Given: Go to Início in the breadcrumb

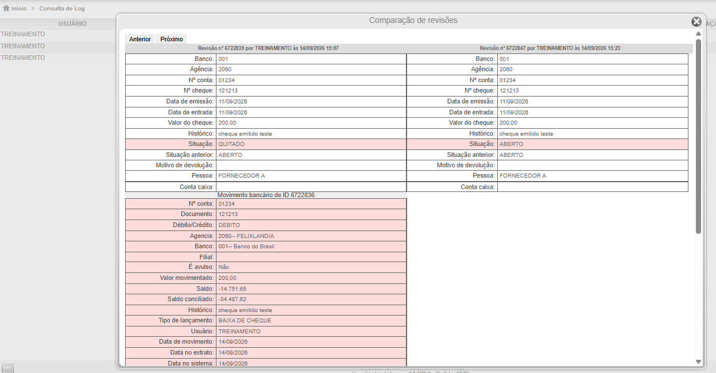Looking at the screenshot, I should click(19, 9).
